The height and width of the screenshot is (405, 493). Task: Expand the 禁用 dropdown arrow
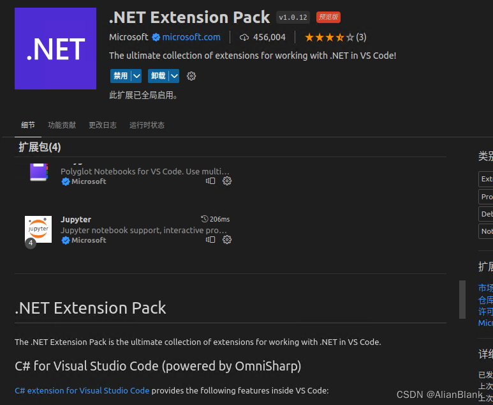point(136,76)
